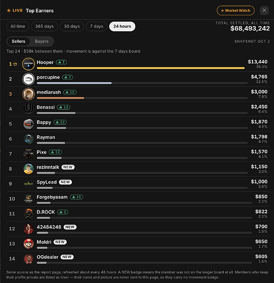This screenshot has height=283, width=274.
Task: Click mediarush's up 12 movement badge
Action: point(70,92)
